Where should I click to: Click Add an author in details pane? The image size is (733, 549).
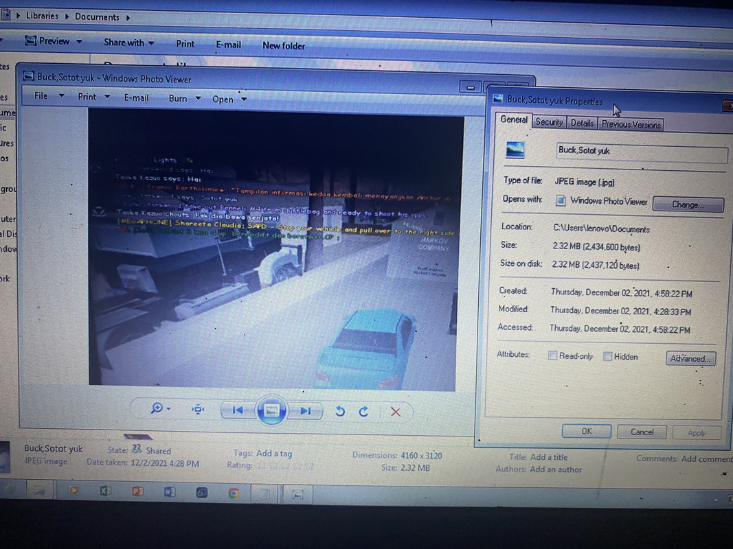pos(556,469)
